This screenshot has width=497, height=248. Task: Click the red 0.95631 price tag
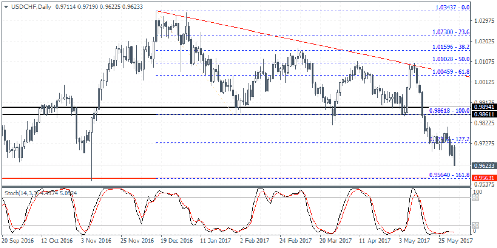point(482,178)
